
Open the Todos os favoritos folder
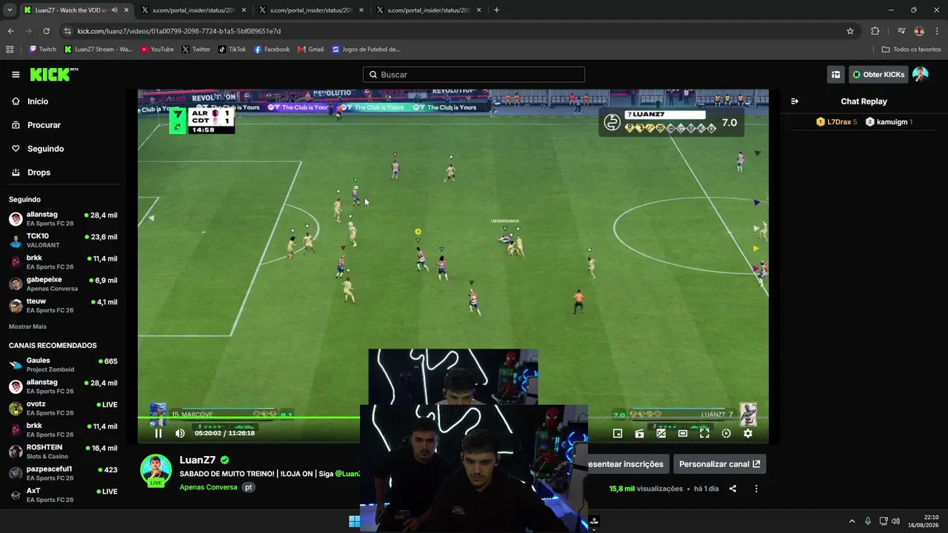click(x=911, y=50)
